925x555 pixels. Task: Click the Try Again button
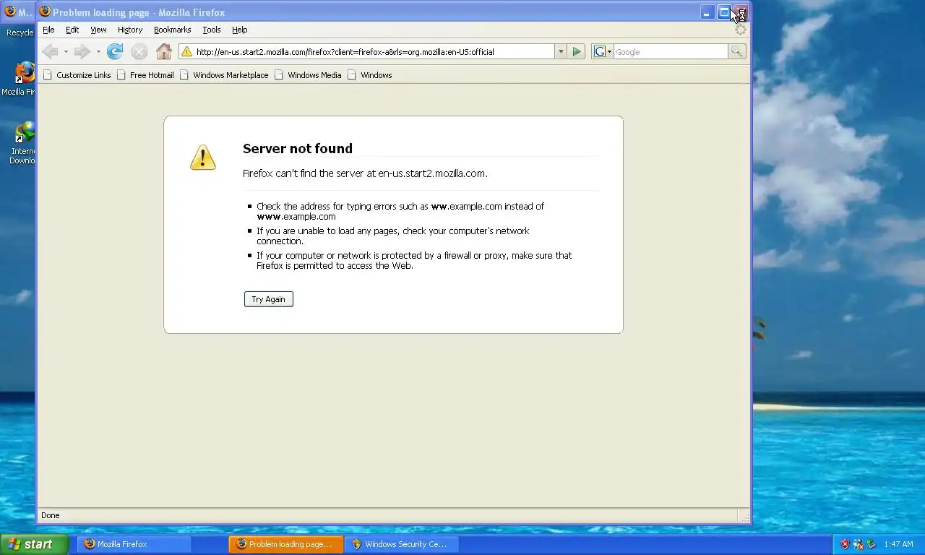[x=269, y=299]
